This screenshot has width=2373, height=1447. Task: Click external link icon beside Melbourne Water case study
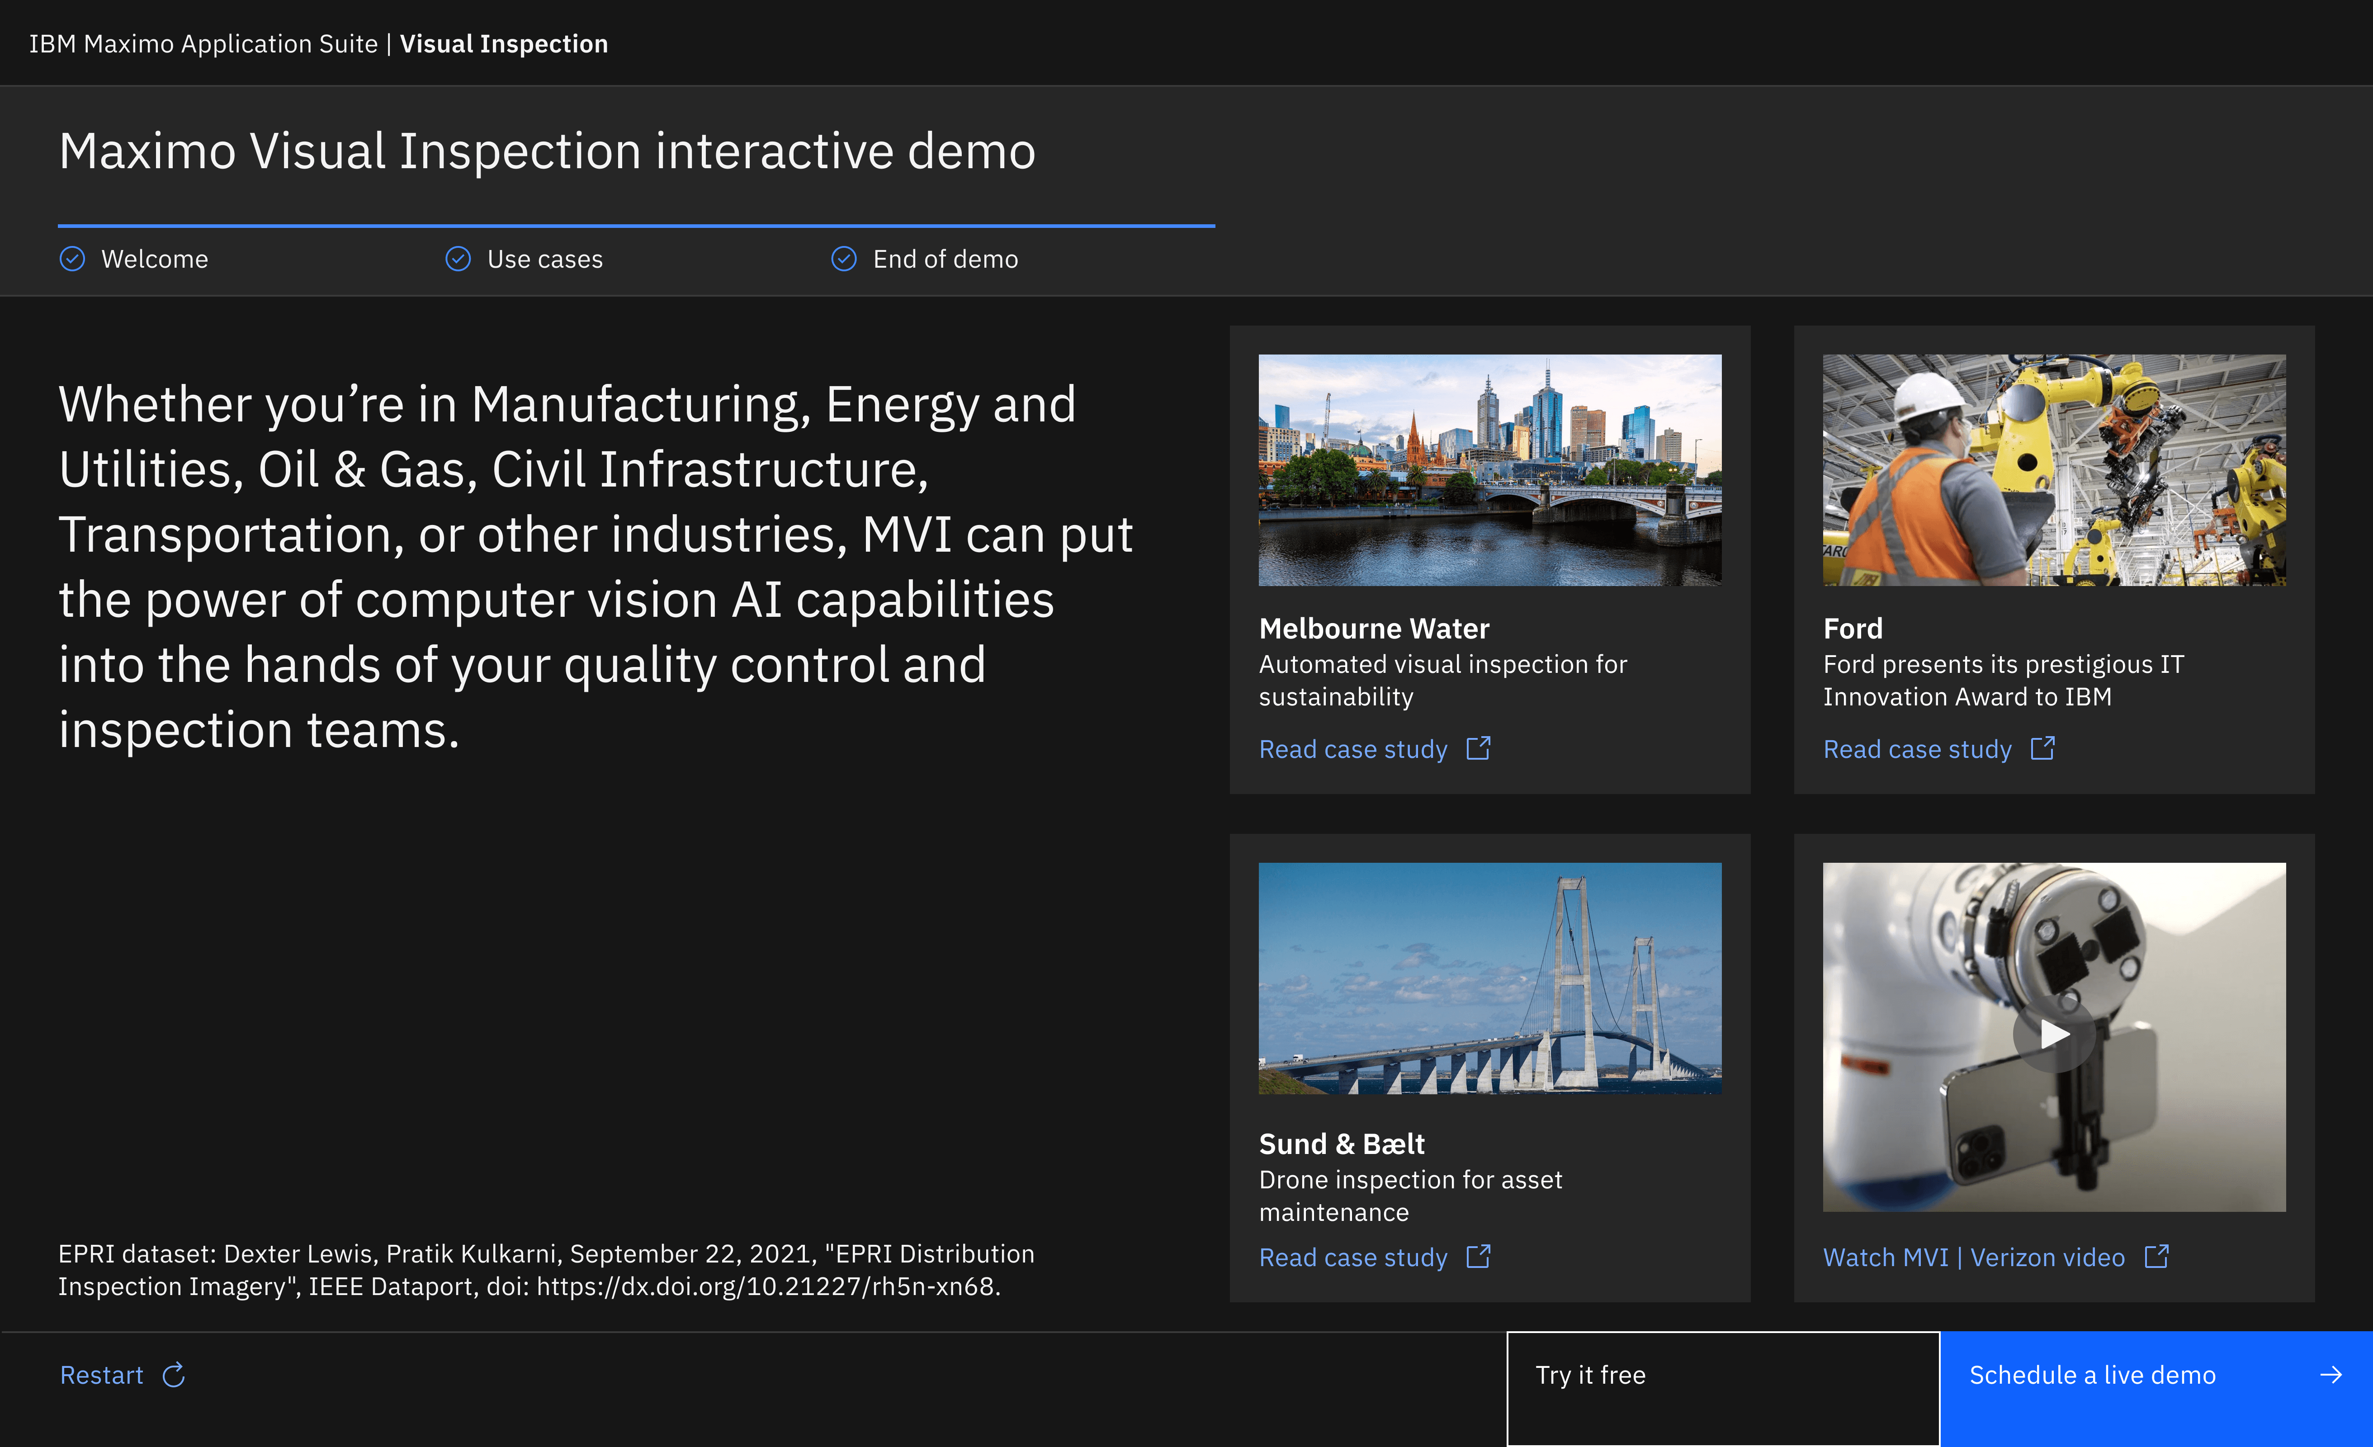coord(1478,748)
